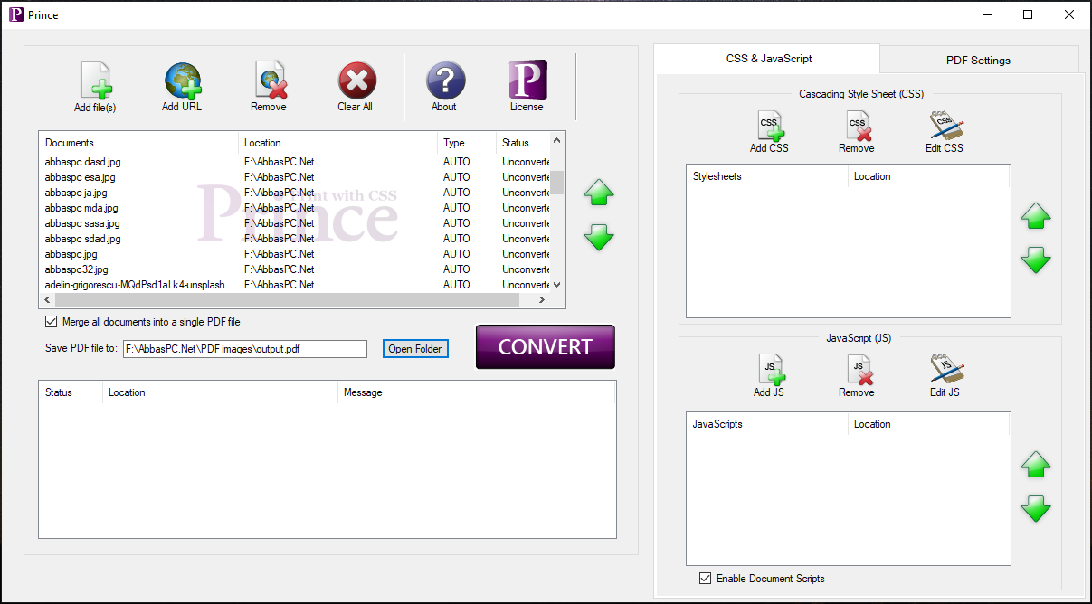Click the Open Folder button

coord(415,349)
